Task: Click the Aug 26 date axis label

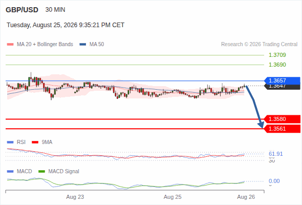Action: (x=246, y=197)
